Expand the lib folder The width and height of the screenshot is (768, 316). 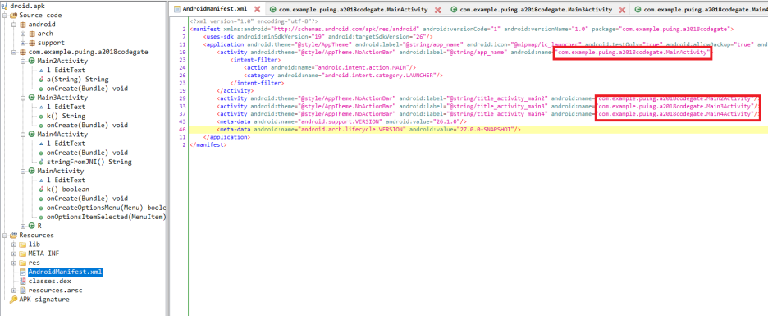coord(14,245)
